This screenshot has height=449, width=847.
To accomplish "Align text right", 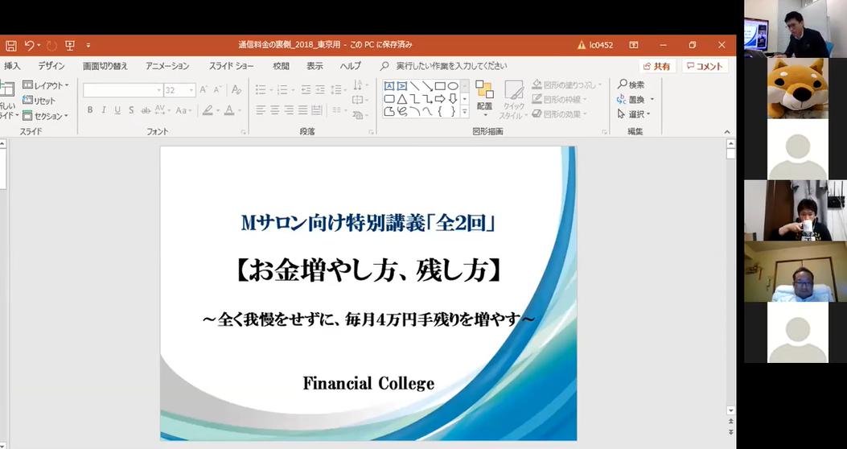I will click(289, 110).
